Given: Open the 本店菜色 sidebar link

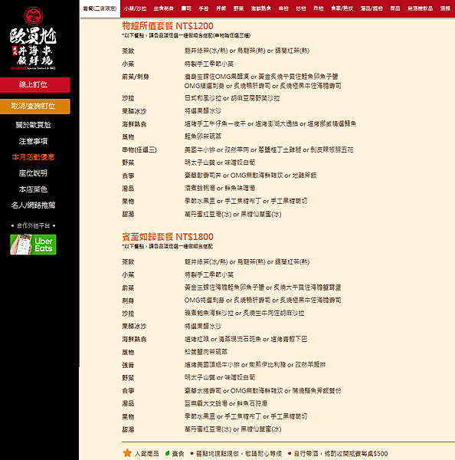Looking at the screenshot, I should tap(33, 189).
